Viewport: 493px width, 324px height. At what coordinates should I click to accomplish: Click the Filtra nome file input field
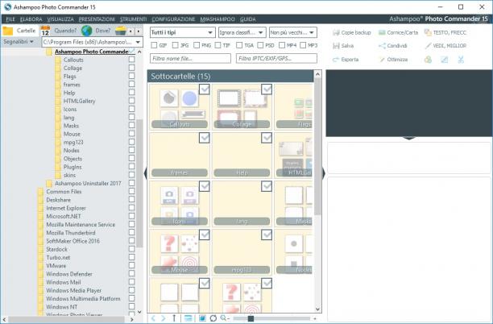(191, 59)
